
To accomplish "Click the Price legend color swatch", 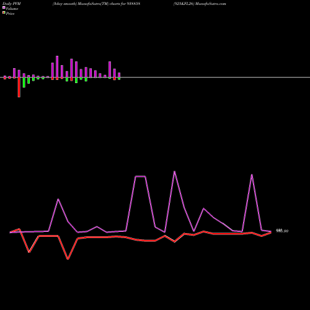I will coord(4,13).
